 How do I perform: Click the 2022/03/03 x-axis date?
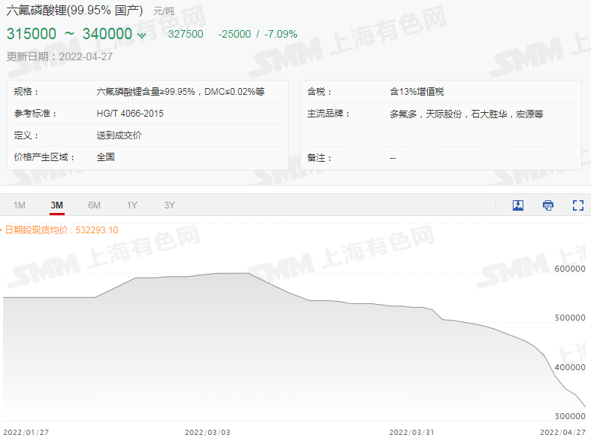coord(208,432)
